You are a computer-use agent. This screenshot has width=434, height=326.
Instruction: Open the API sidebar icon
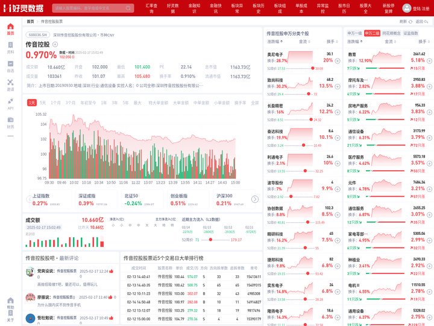[10, 104]
